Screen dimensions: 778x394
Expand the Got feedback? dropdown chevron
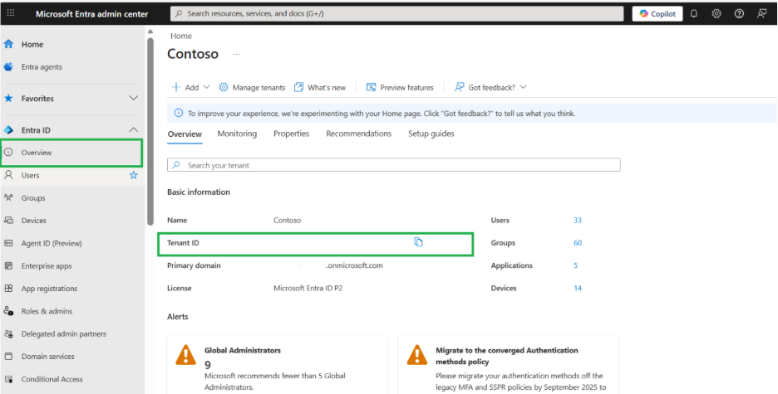523,87
